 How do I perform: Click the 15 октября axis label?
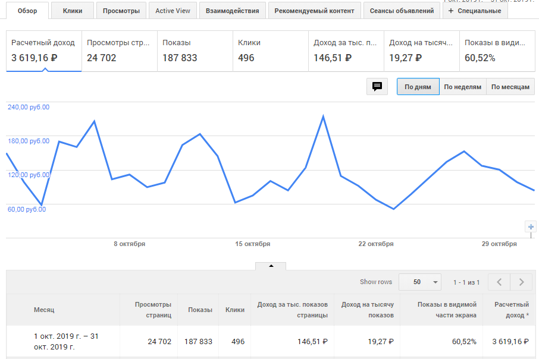pos(253,244)
